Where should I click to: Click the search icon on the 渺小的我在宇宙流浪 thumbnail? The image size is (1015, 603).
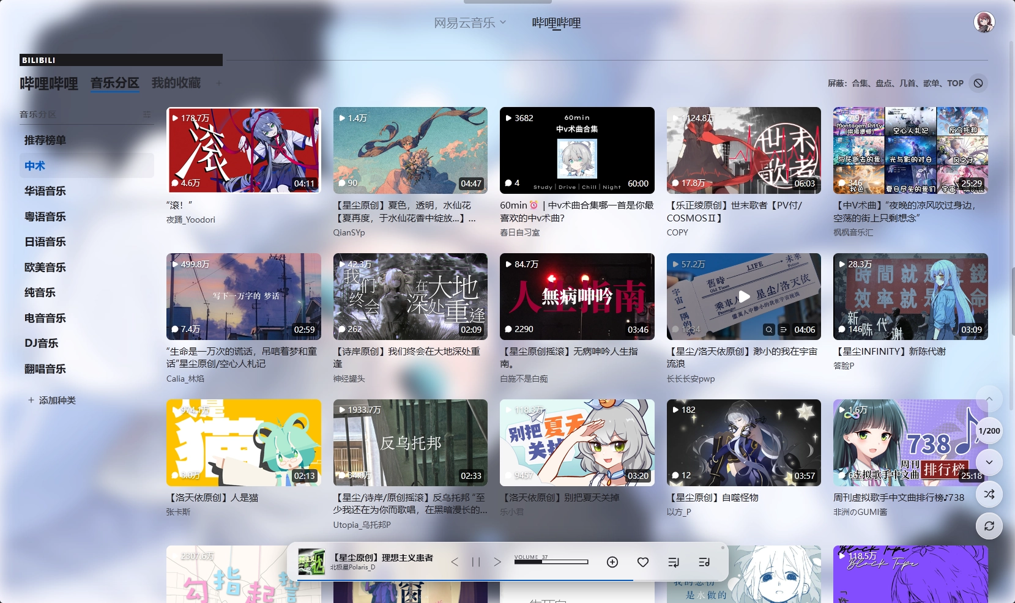769,330
